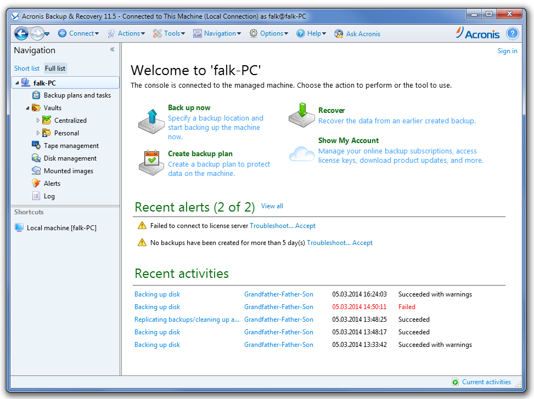
Task: Click the Sign in link
Action: click(507, 51)
